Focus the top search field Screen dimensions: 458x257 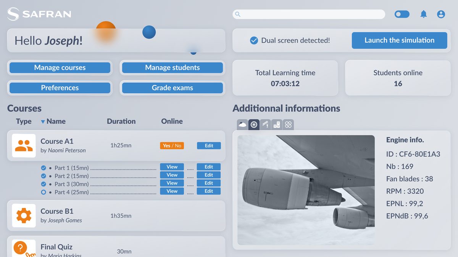pyautogui.click(x=309, y=14)
